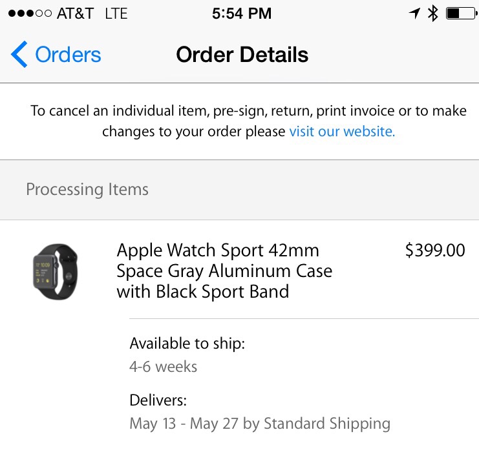Tap the blue back chevron arrow
This screenshot has width=479, height=452.
[19, 54]
